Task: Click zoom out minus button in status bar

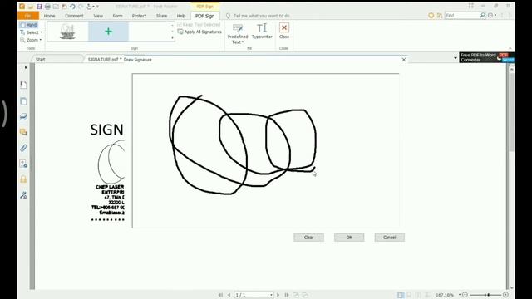Action: point(465,295)
